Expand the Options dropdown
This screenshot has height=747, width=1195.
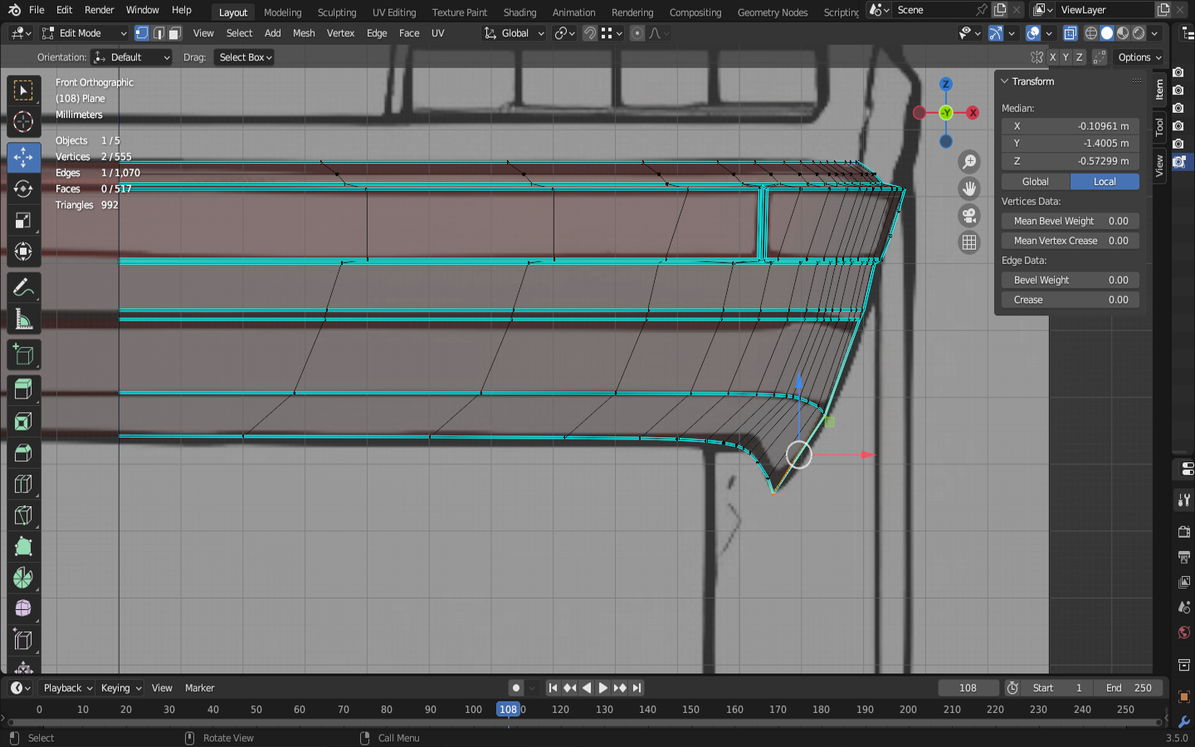coord(1139,57)
